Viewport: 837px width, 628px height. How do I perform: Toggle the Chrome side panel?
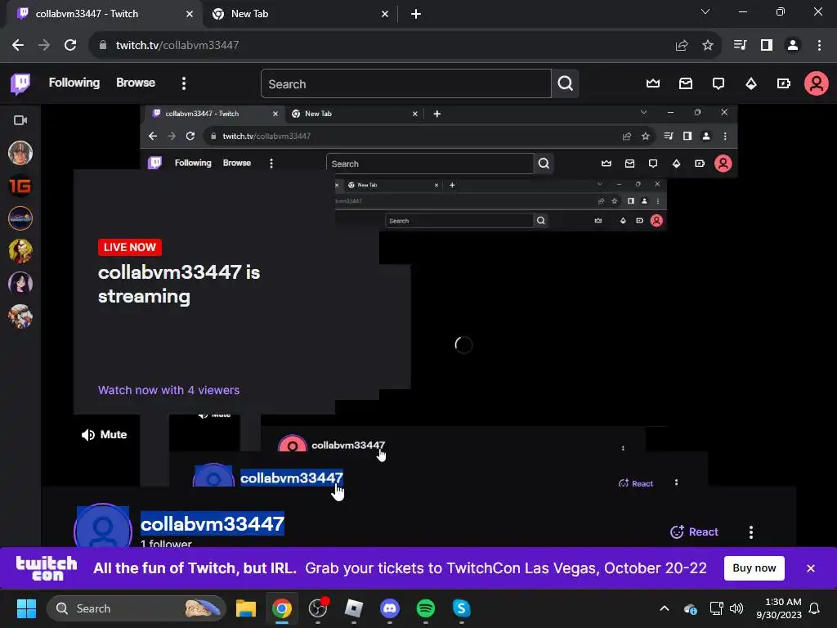point(767,46)
